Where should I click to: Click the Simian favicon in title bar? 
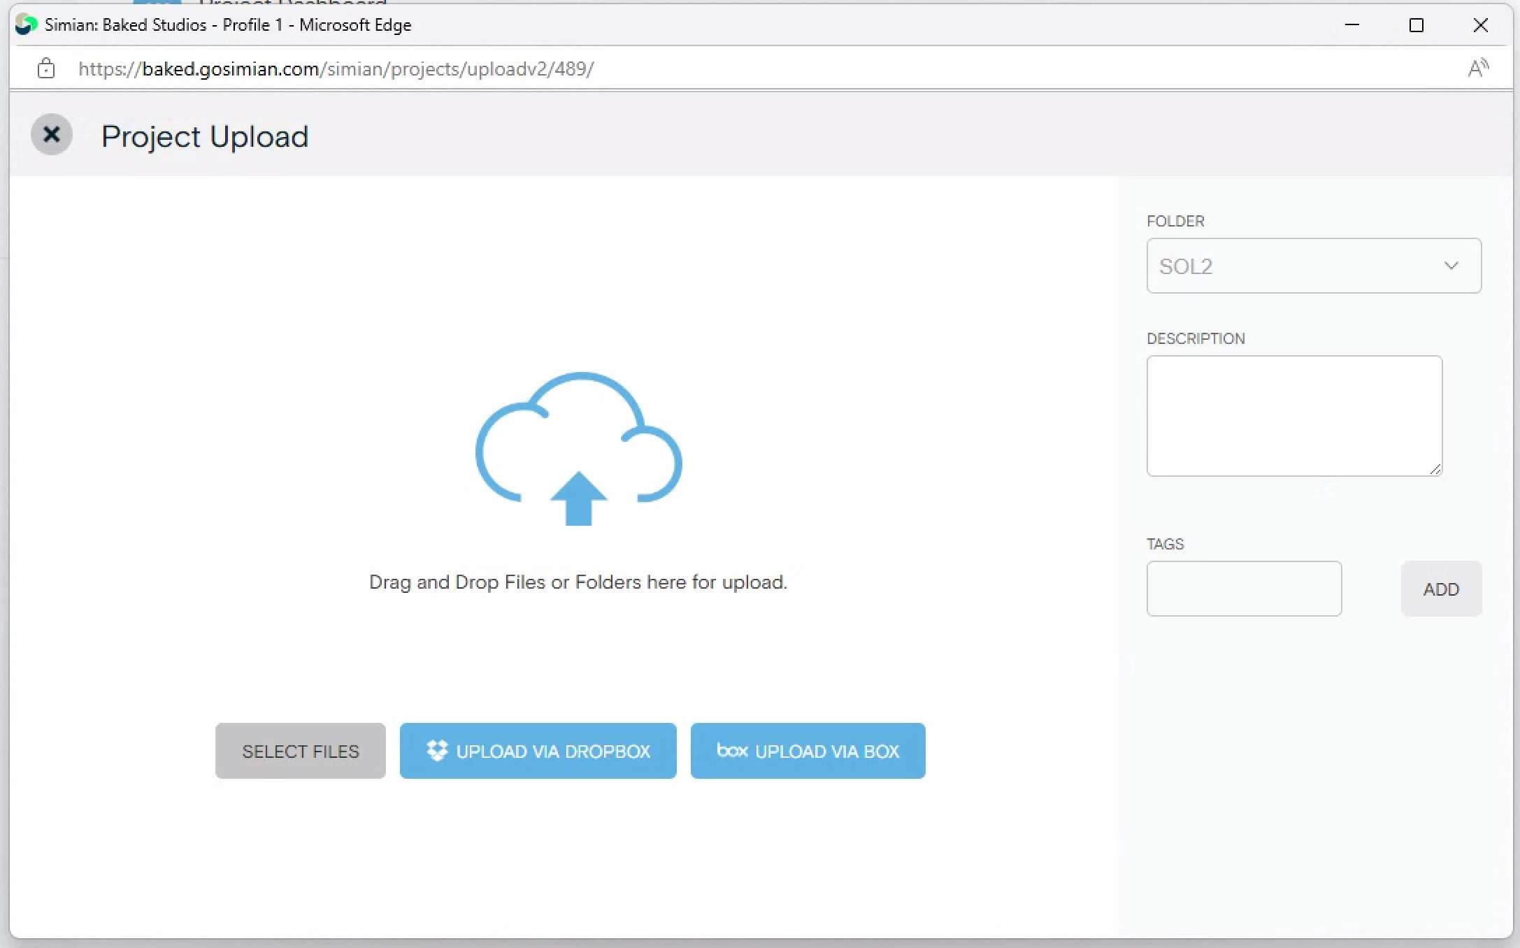[x=26, y=24]
